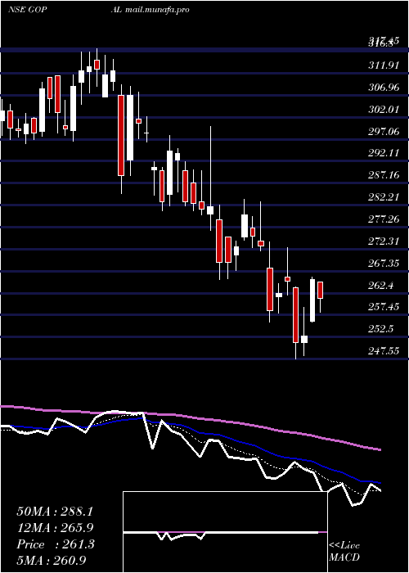
Task: Click the 267.35 price axis label
Action: click(x=384, y=264)
